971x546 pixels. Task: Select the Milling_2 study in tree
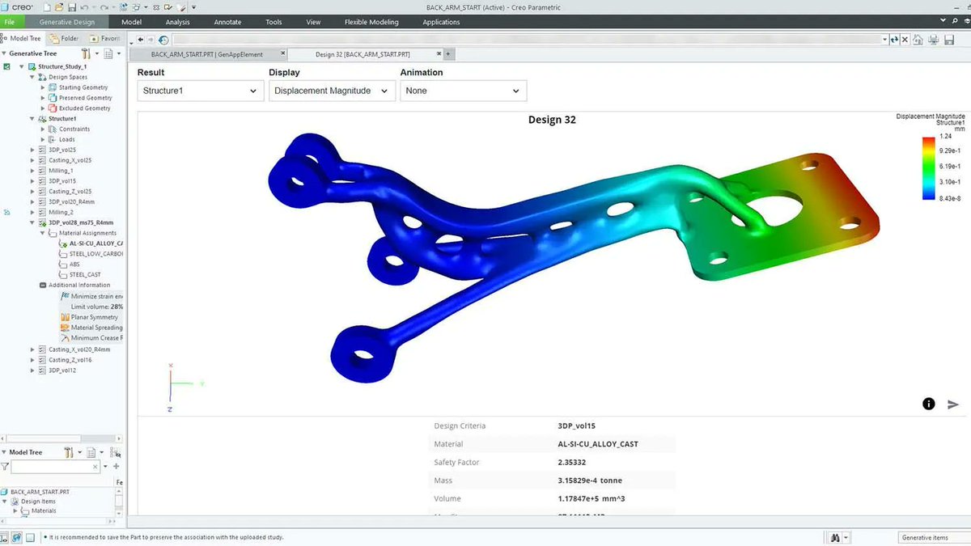(x=61, y=212)
